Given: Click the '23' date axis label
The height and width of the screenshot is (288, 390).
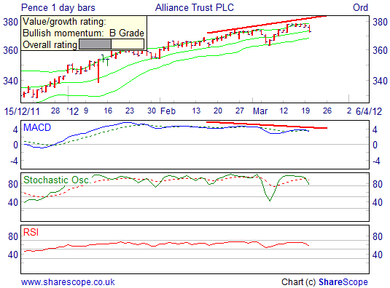Looking at the screenshot, I should point(130,111).
